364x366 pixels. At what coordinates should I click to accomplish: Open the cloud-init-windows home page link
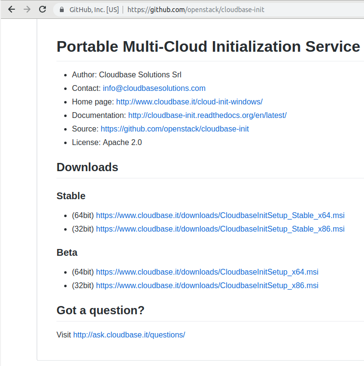pyautogui.click(x=189, y=102)
